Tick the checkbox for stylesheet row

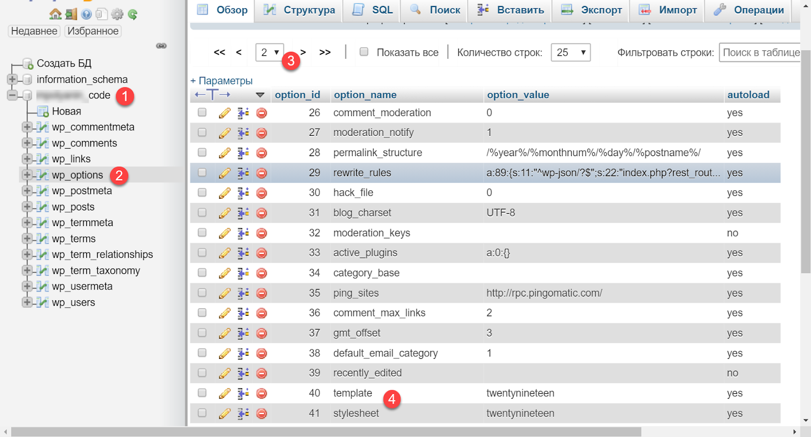pyautogui.click(x=202, y=413)
